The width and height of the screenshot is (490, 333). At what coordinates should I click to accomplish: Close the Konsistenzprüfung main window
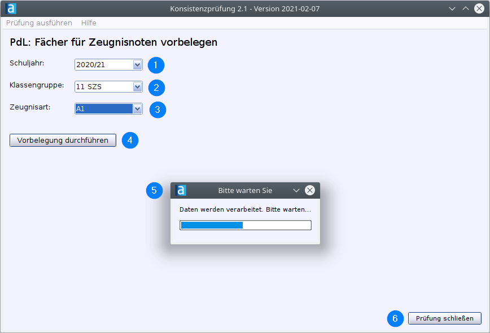479,8
